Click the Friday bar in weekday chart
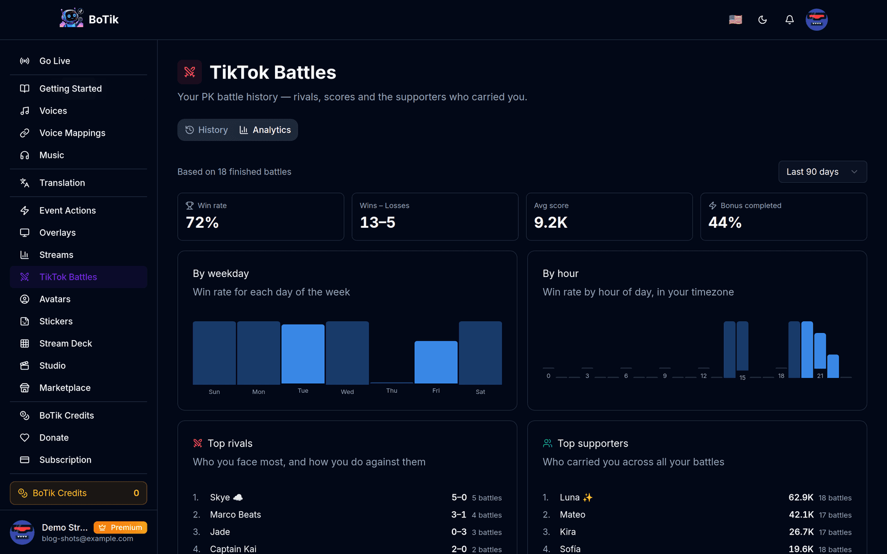The image size is (887, 554). point(436,362)
